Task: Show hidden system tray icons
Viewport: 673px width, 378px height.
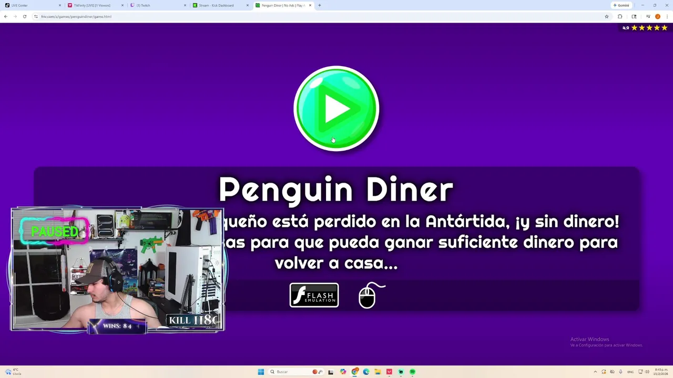Action: click(595, 372)
